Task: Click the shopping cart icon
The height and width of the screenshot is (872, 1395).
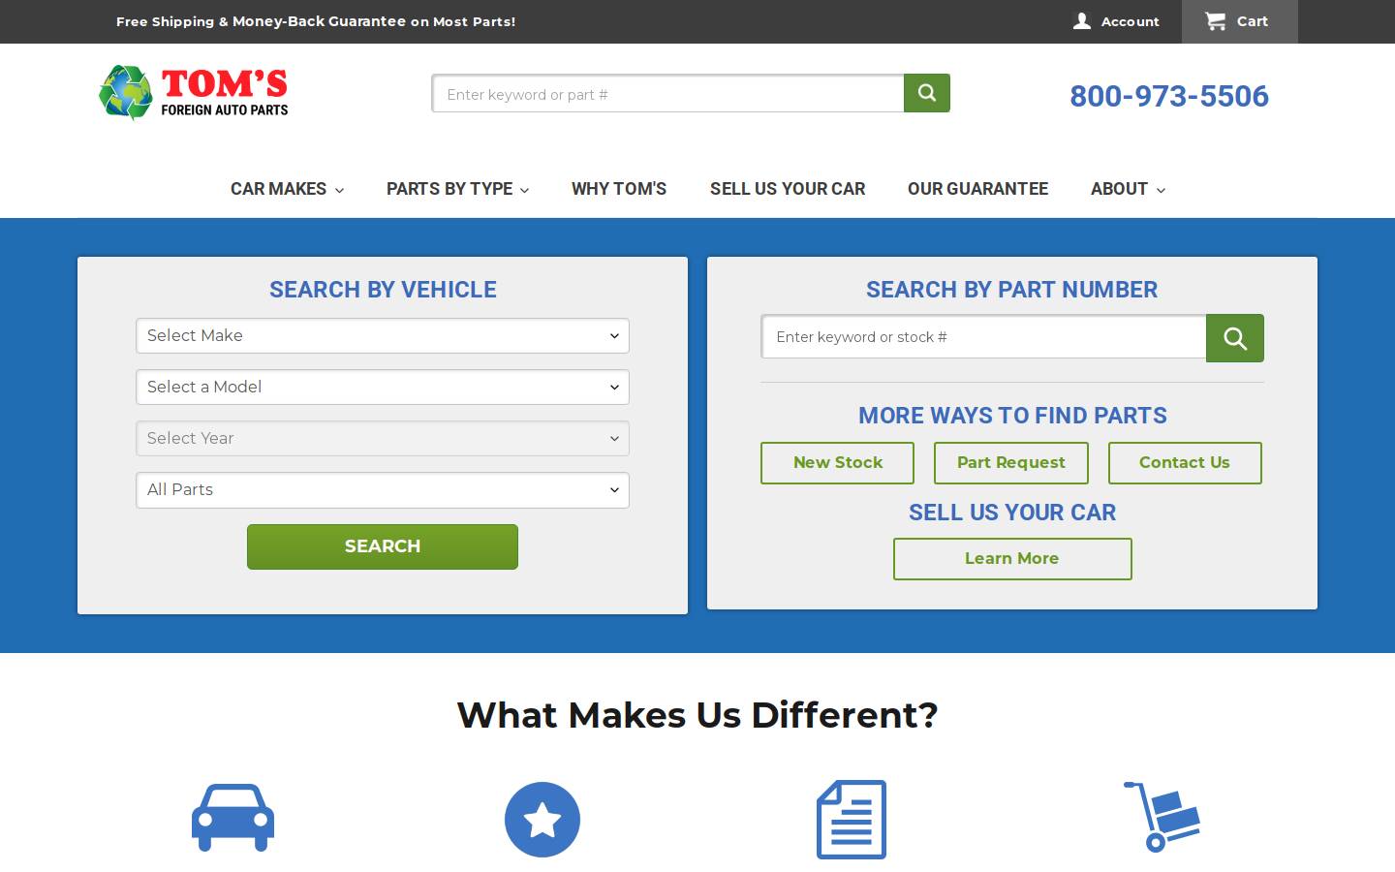Action: pyautogui.click(x=1215, y=20)
